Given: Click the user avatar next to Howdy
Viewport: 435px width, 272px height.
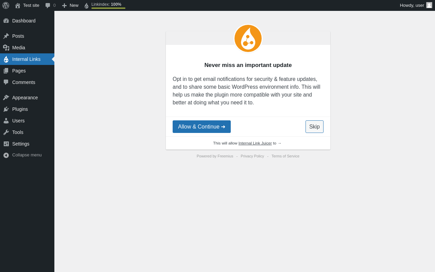Looking at the screenshot, I should [429, 5].
